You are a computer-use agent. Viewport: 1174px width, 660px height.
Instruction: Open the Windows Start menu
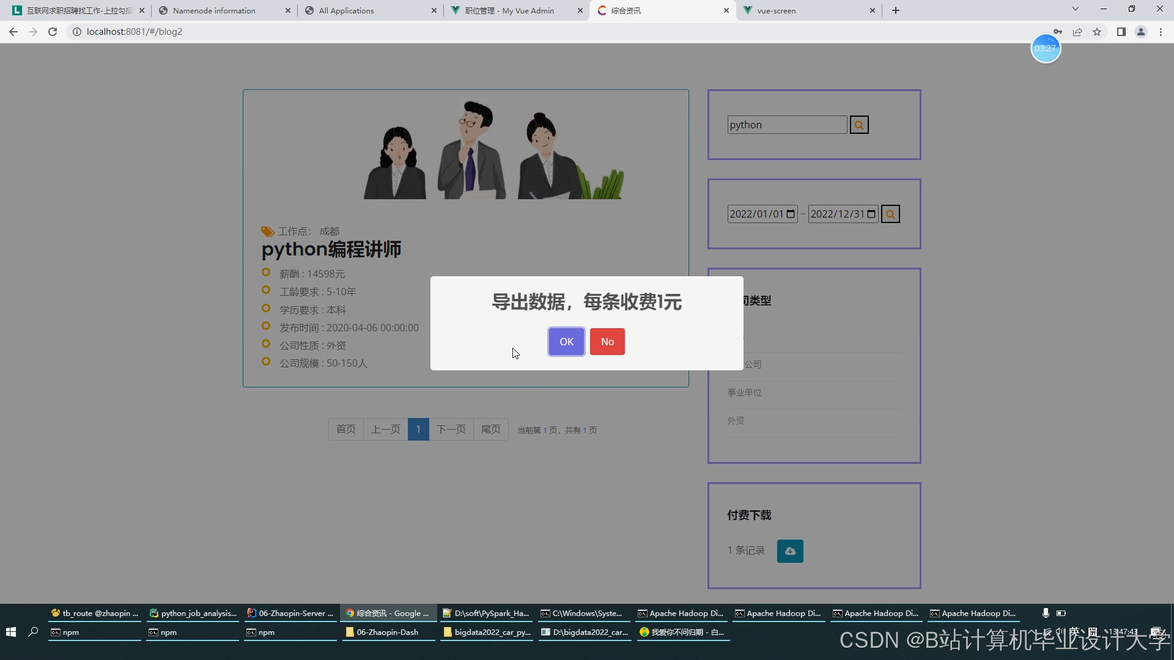[10, 632]
